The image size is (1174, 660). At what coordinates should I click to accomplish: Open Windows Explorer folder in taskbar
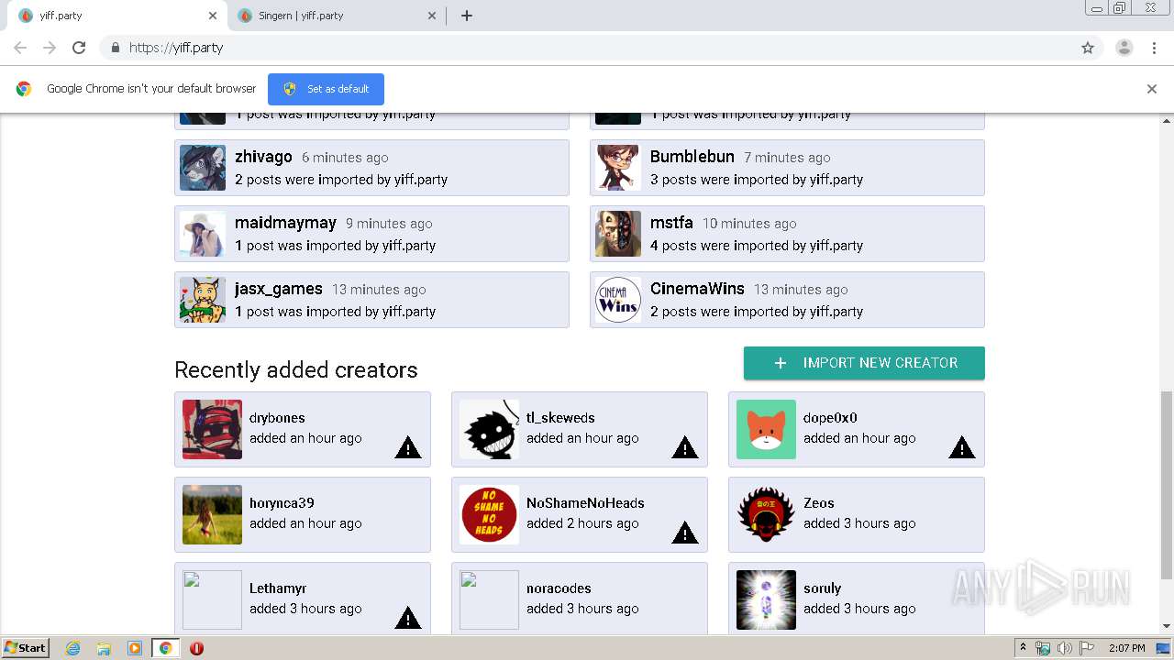click(104, 648)
